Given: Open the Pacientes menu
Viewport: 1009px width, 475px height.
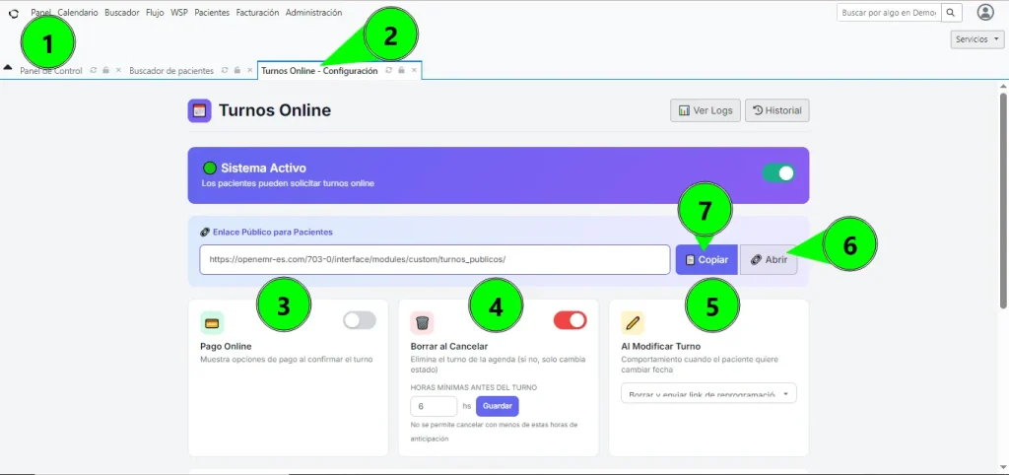Looking at the screenshot, I should [212, 12].
